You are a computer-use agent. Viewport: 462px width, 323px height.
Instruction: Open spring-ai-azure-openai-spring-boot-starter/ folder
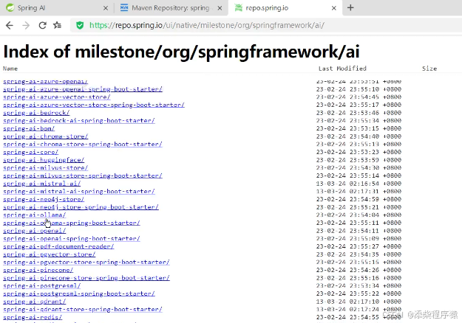83,89
